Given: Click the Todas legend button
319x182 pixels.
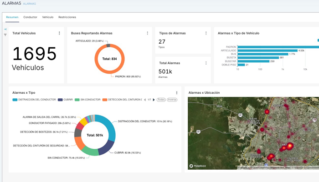Looking at the screenshot, I should point(161,100).
